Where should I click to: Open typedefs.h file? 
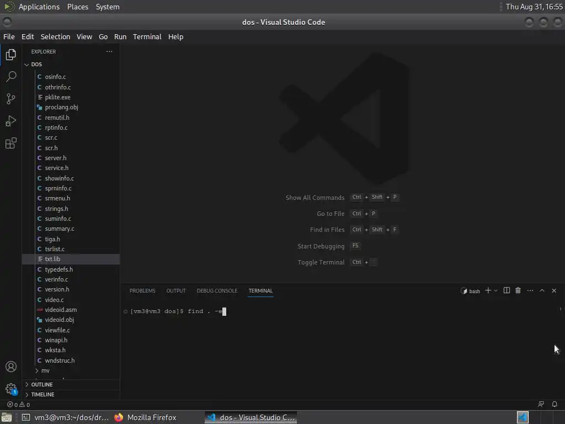(71, 269)
